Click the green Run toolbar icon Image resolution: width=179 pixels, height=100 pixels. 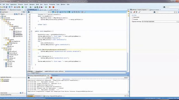click(46, 7)
